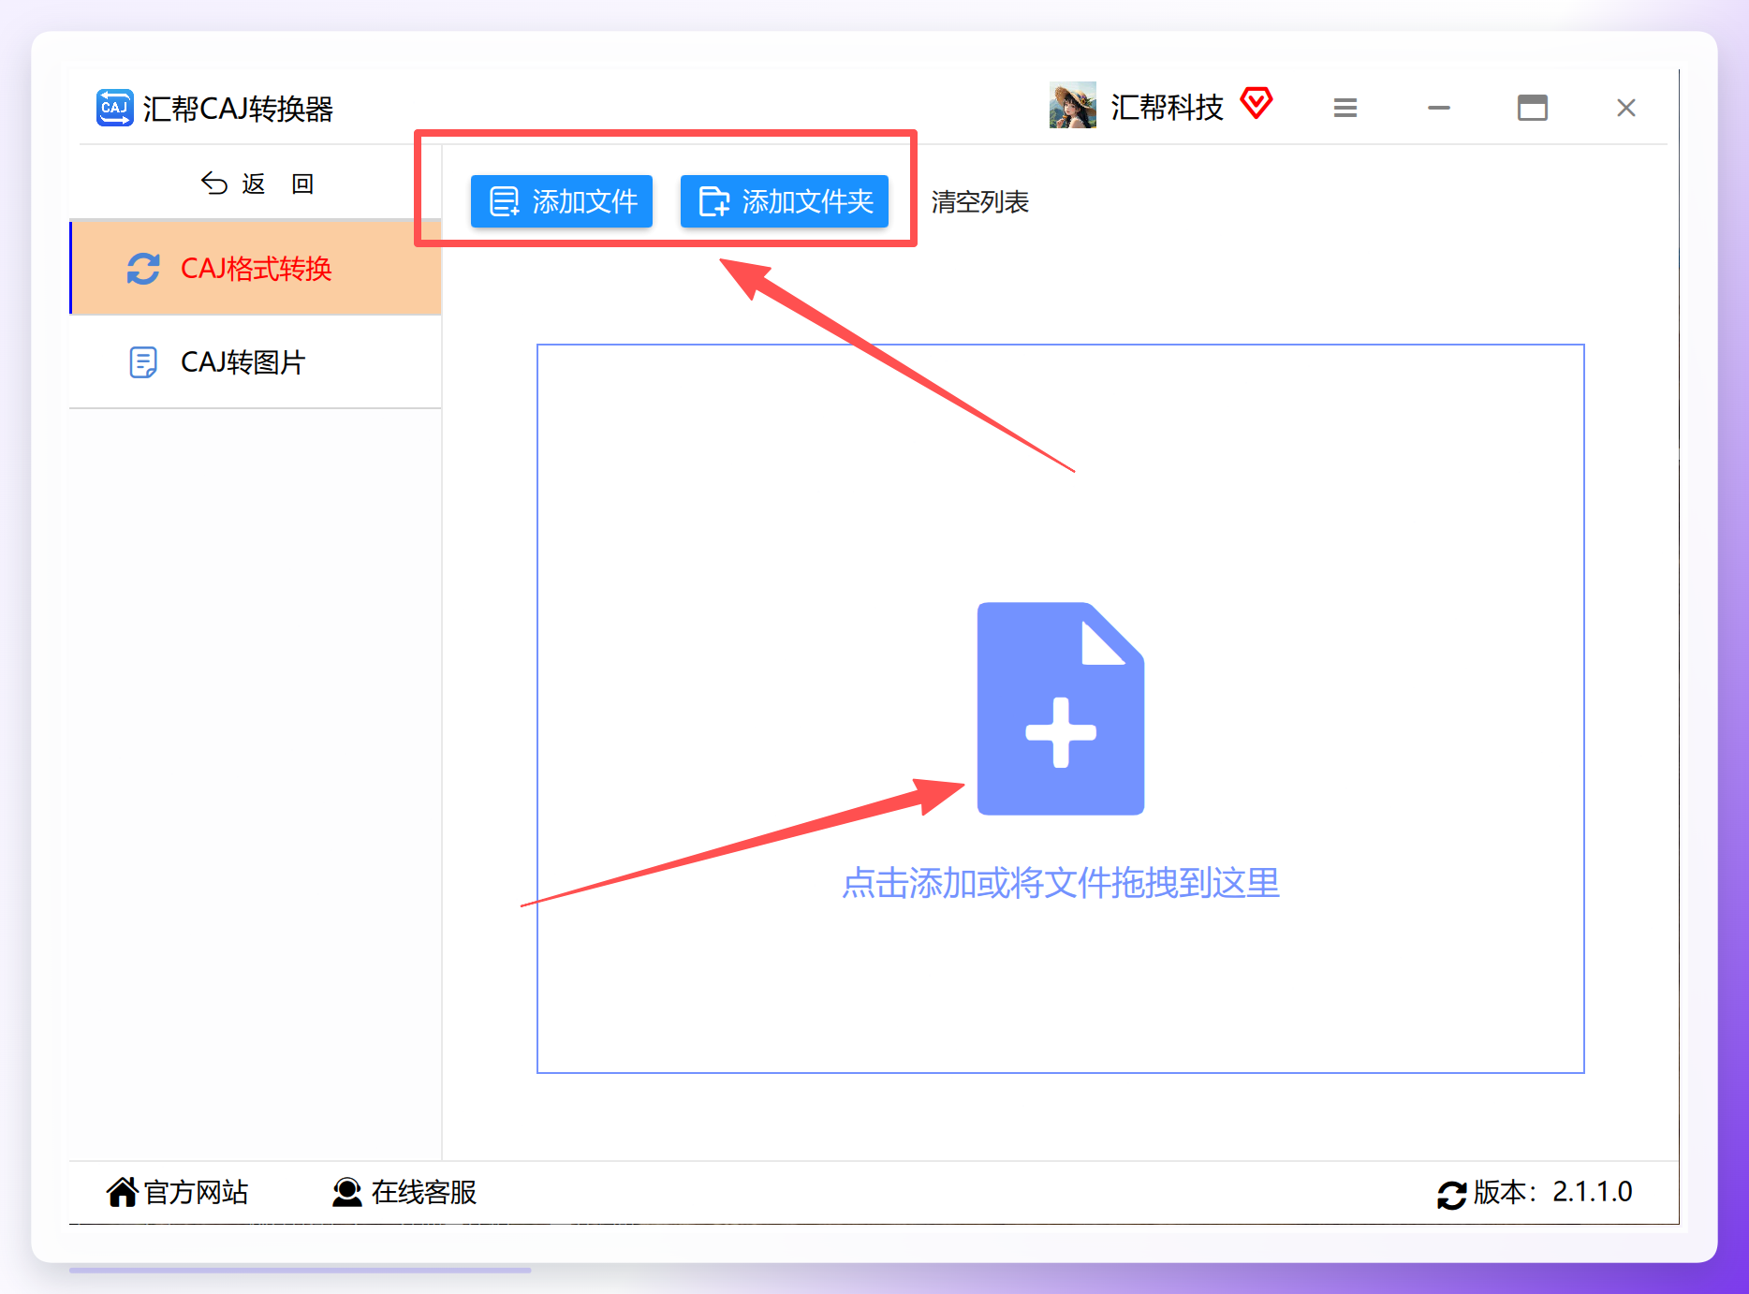Go back with the 返回 button
1749x1294 pixels.
[x=257, y=184]
